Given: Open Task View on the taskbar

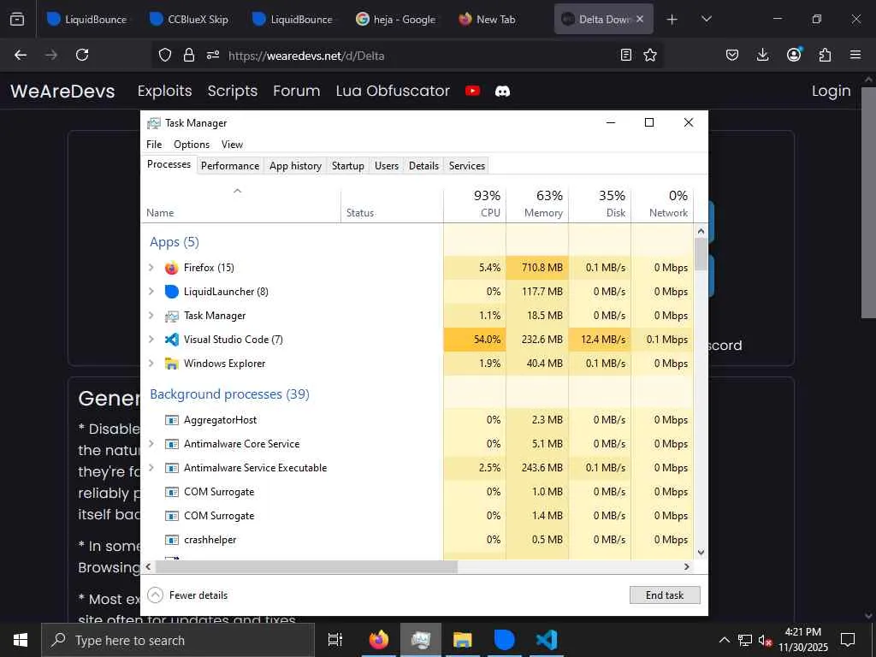Looking at the screenshot, I should [335, 640].
